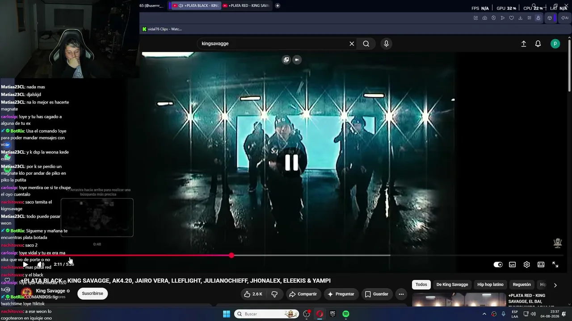Click the browser send/flow arrow icon
The height and width of the screenshot is (321, 572).
pyautogui.click(x=502, y=18)
